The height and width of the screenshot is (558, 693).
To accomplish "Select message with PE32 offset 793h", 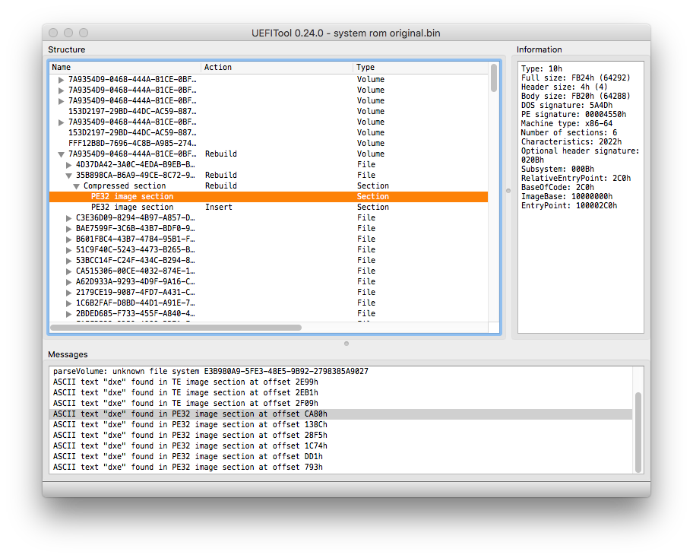I will (340, 468).
